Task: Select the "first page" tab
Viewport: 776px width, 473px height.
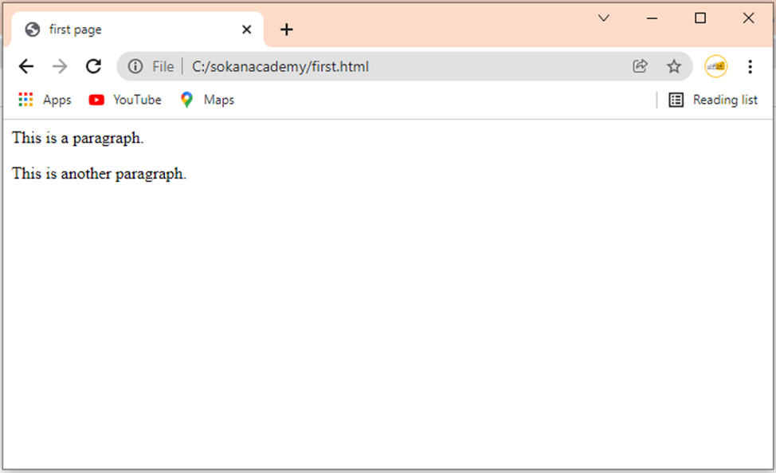Action: (x=134, y=30)
